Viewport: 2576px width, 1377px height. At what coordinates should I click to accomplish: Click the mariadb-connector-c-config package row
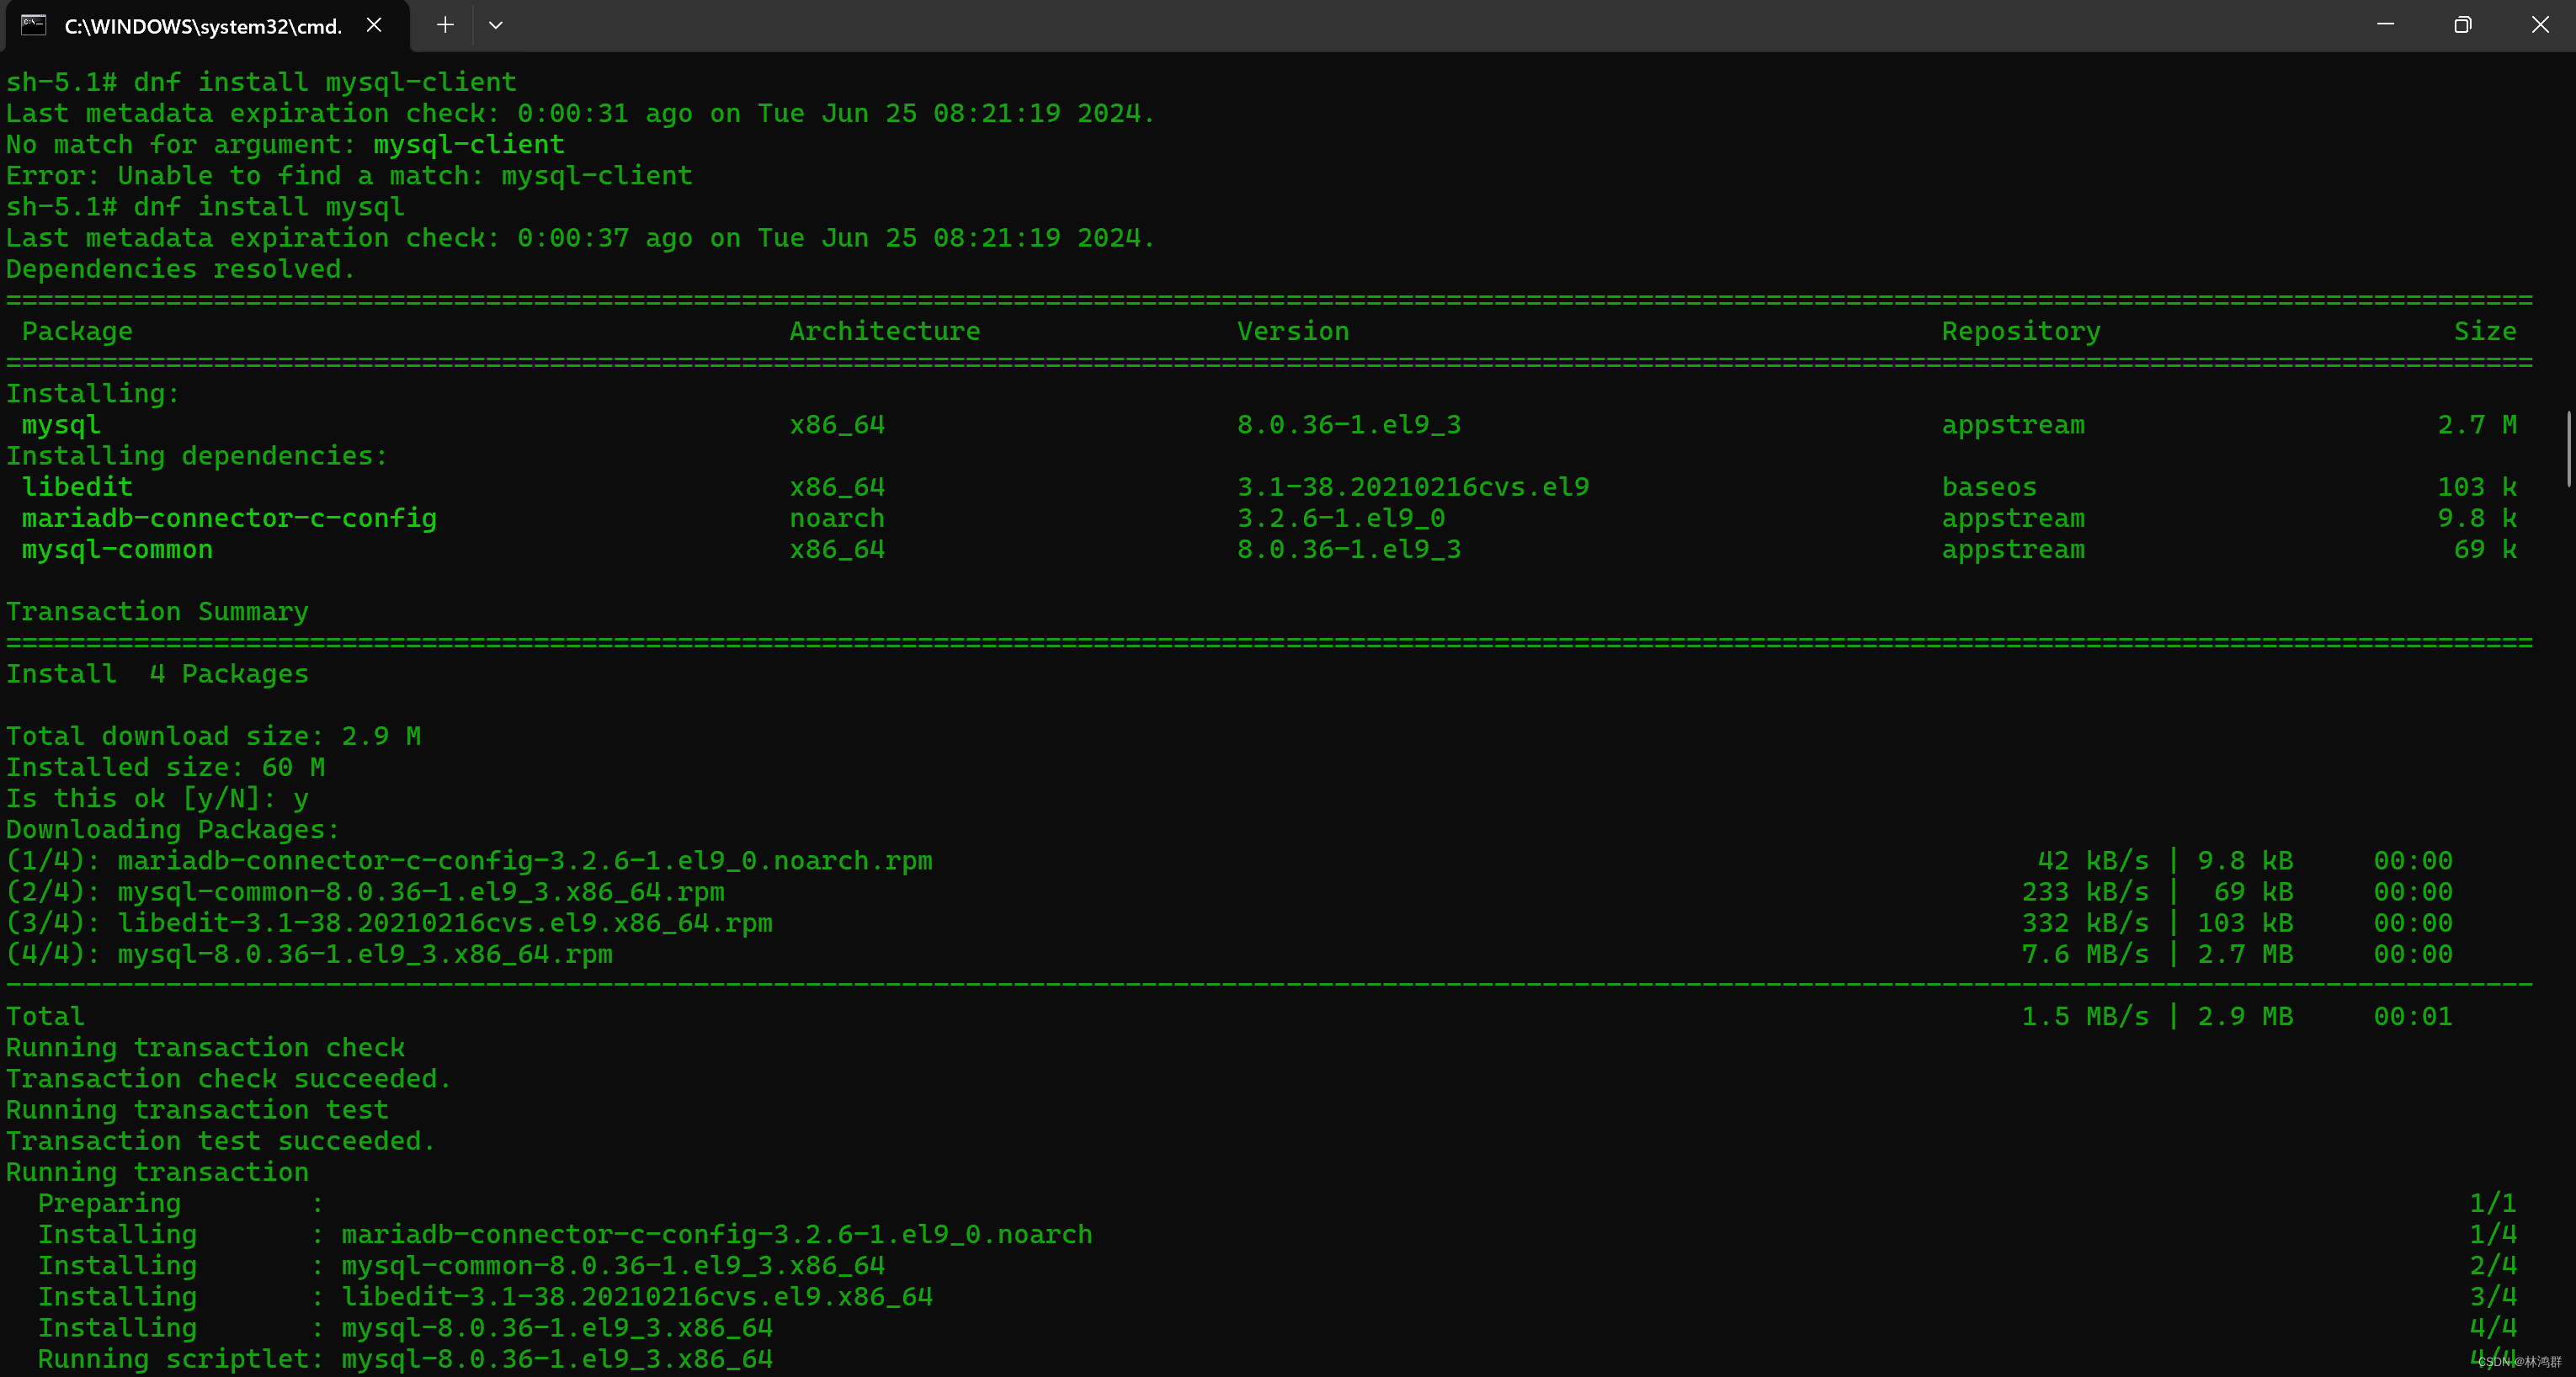point(229,517)
